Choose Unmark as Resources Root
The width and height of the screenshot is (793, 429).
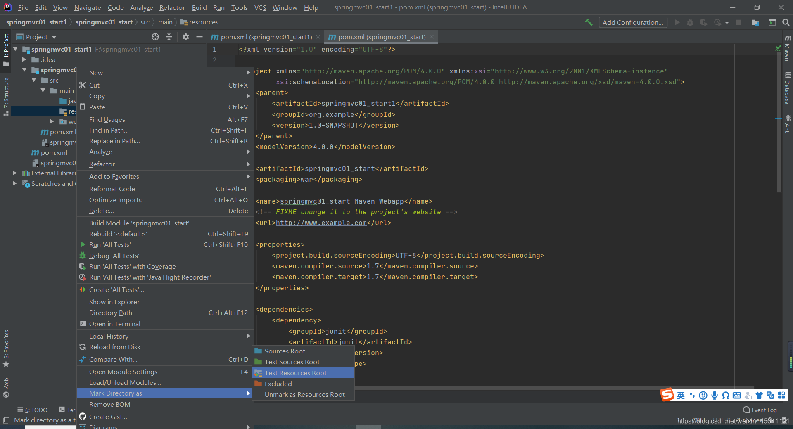coord(304,394)
